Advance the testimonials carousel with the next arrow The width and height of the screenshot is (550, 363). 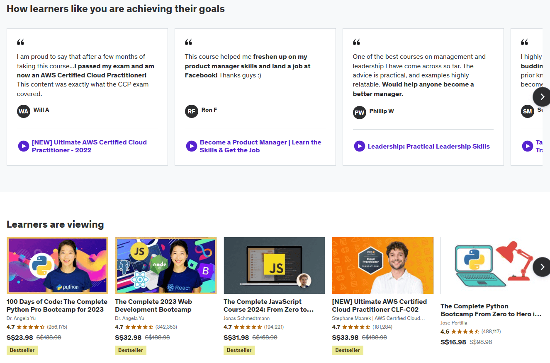tap(542, 97)
